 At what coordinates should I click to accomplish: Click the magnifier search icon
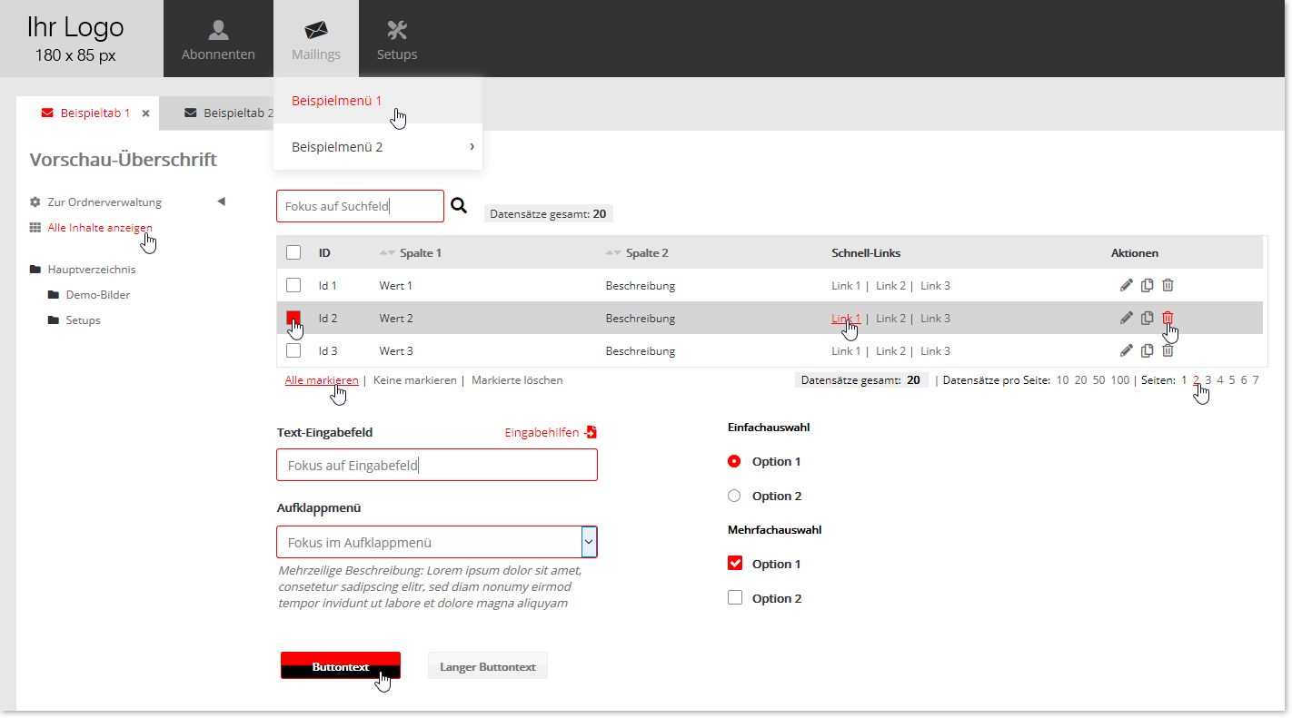tap(459, 206)
